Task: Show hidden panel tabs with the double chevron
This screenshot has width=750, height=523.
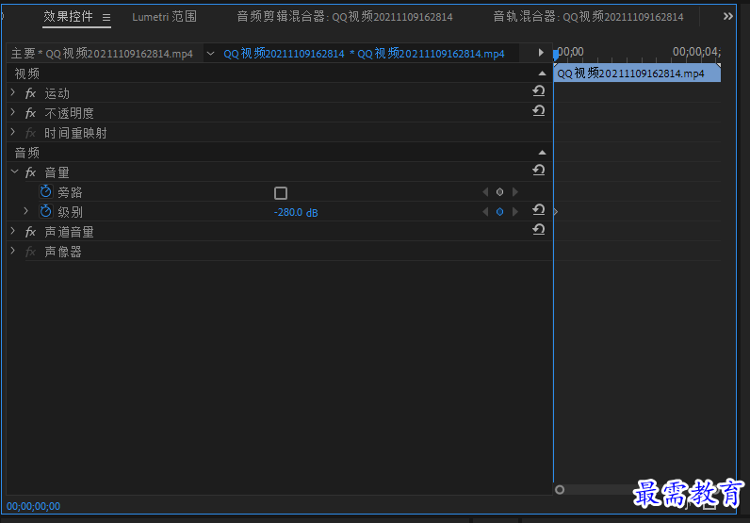Action: (727, 17)
